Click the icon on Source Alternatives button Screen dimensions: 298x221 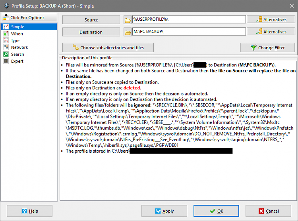tap(259, 19)
